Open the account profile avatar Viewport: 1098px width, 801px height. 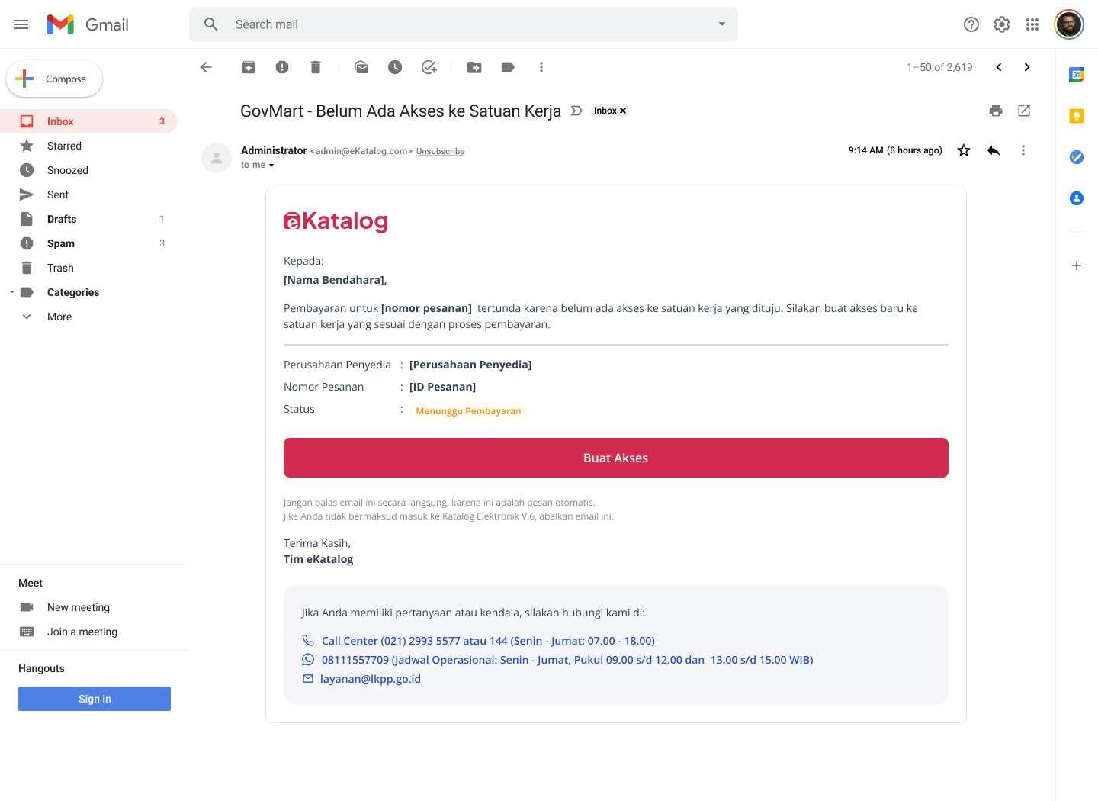pos(1069,24)
